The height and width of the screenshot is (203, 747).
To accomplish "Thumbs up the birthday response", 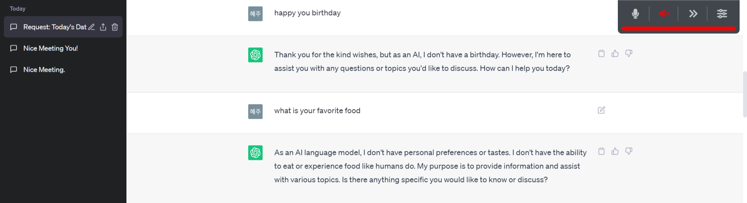I will click(x=615, y=54).
